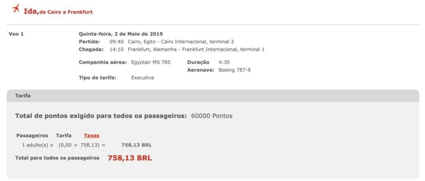Click the 14:10 arrival time

(x=116, y=49)
